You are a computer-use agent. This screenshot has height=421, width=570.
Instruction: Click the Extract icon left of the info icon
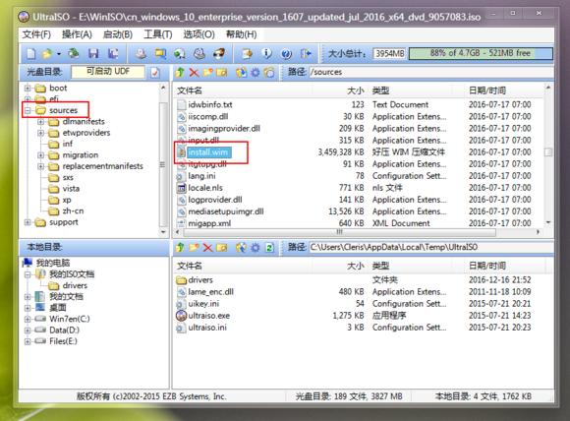(x=248, y=54)
